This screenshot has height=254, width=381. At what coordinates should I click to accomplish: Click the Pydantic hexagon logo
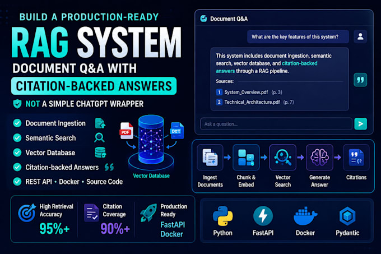coord(347,216)
